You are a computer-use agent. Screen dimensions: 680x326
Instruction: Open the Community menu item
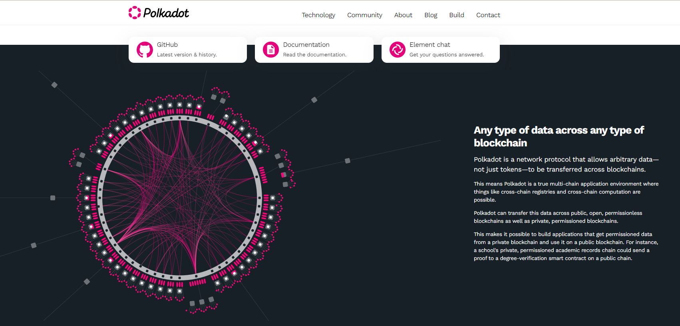click(365, 15)
